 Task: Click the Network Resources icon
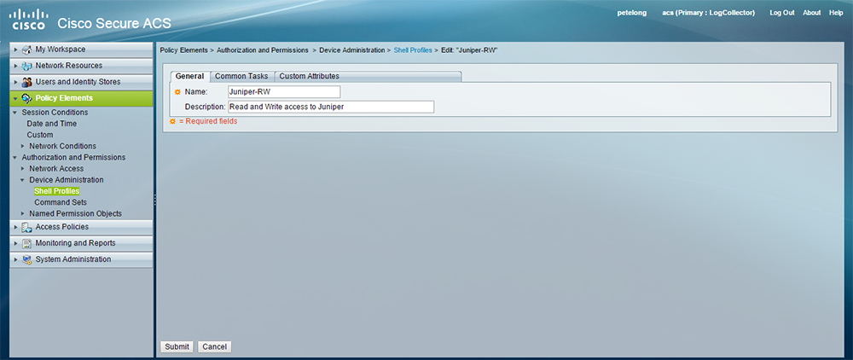pos(26,66)
